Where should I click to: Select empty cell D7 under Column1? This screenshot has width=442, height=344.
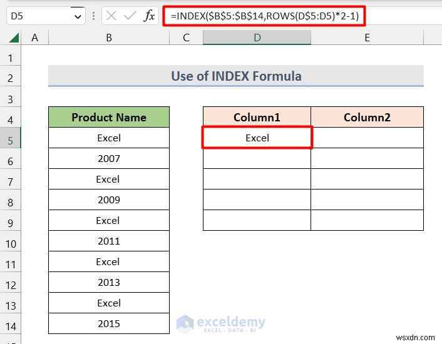tap(257, 179)
